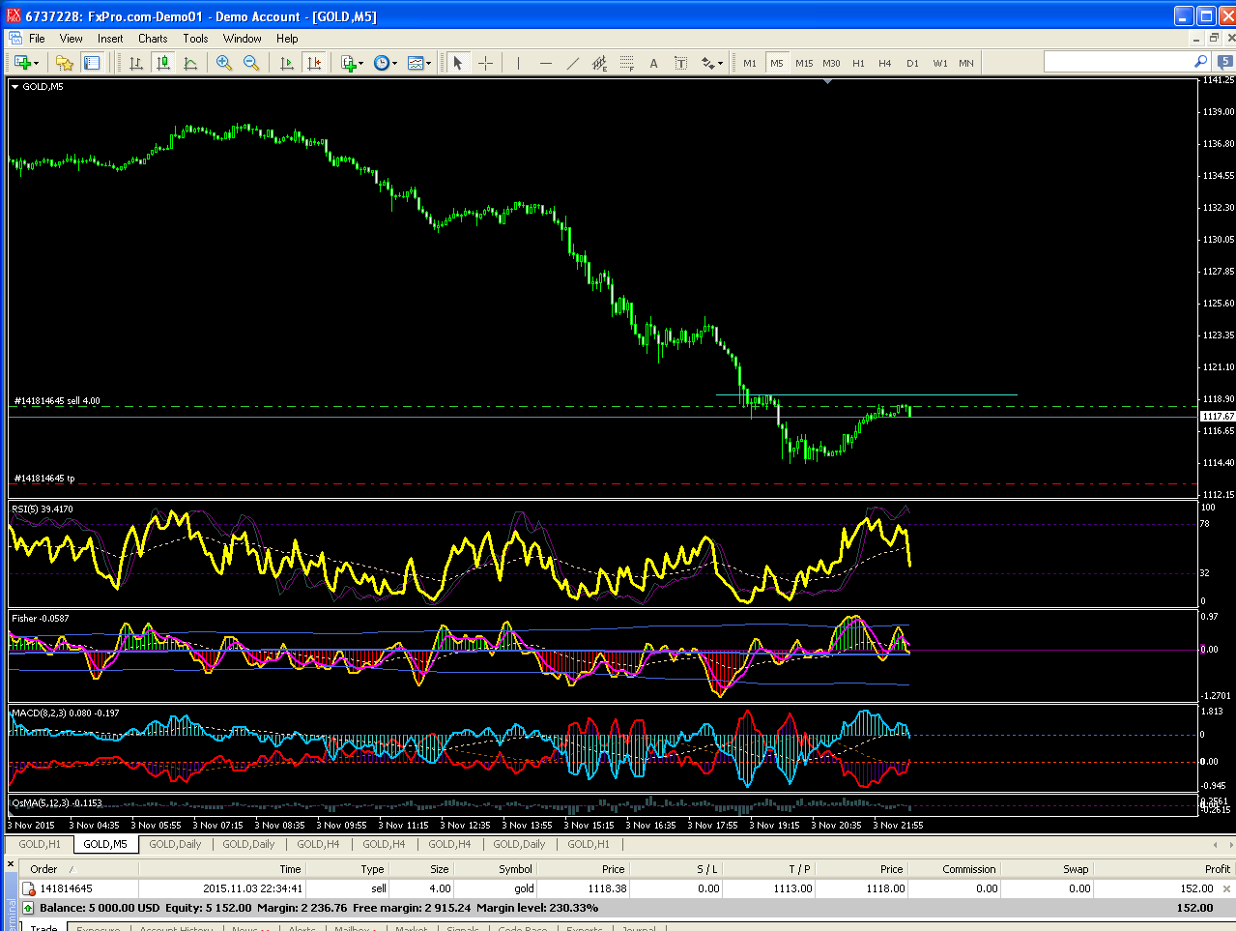Switch timeframe to H4
The width and height of the screenshot is (1236, 931).
[x=885, y=63]
